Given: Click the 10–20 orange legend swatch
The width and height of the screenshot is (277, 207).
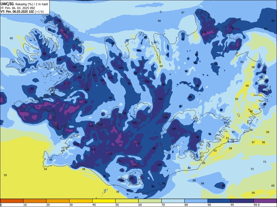Looking at the screenshot, I should (x=35, y=201).
